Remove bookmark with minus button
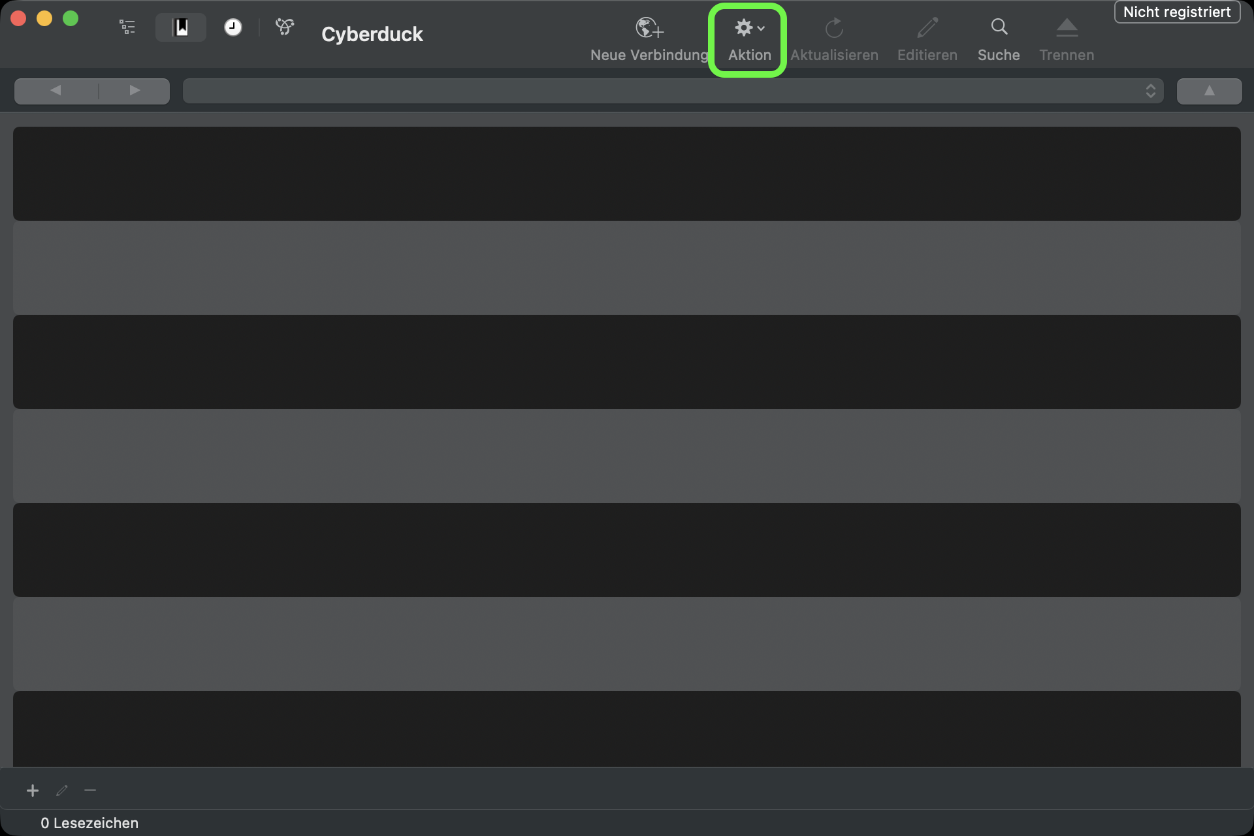Image resolution: width=1254 pixels, height=836 pixels. click(90, 791)
